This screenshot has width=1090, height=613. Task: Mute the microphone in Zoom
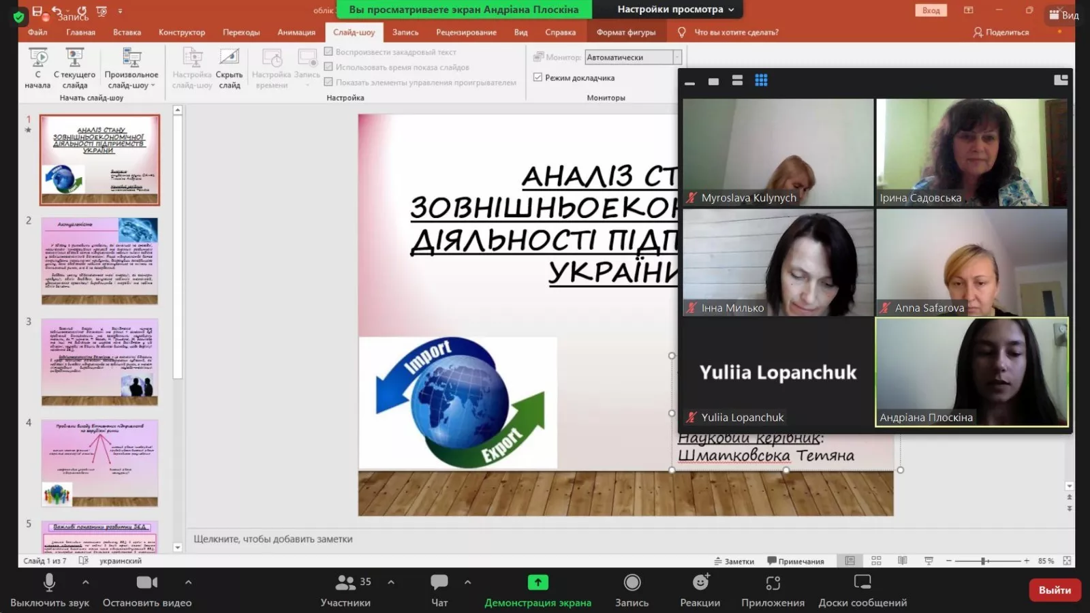48,588
